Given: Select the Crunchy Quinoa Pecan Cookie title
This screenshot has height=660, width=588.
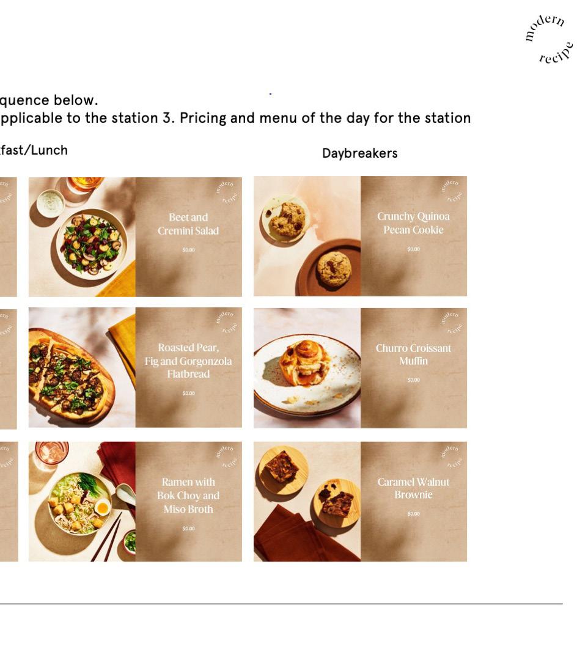Looking at the screenshot, I should [x=413, y=223].
